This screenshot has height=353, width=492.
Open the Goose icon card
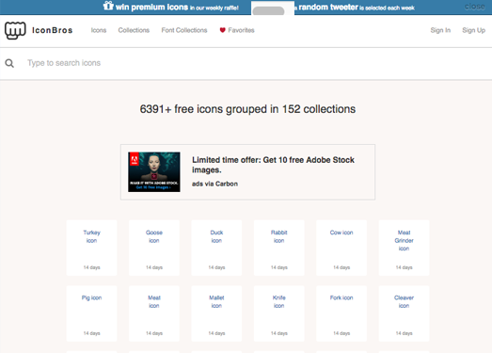click(154, 248)
